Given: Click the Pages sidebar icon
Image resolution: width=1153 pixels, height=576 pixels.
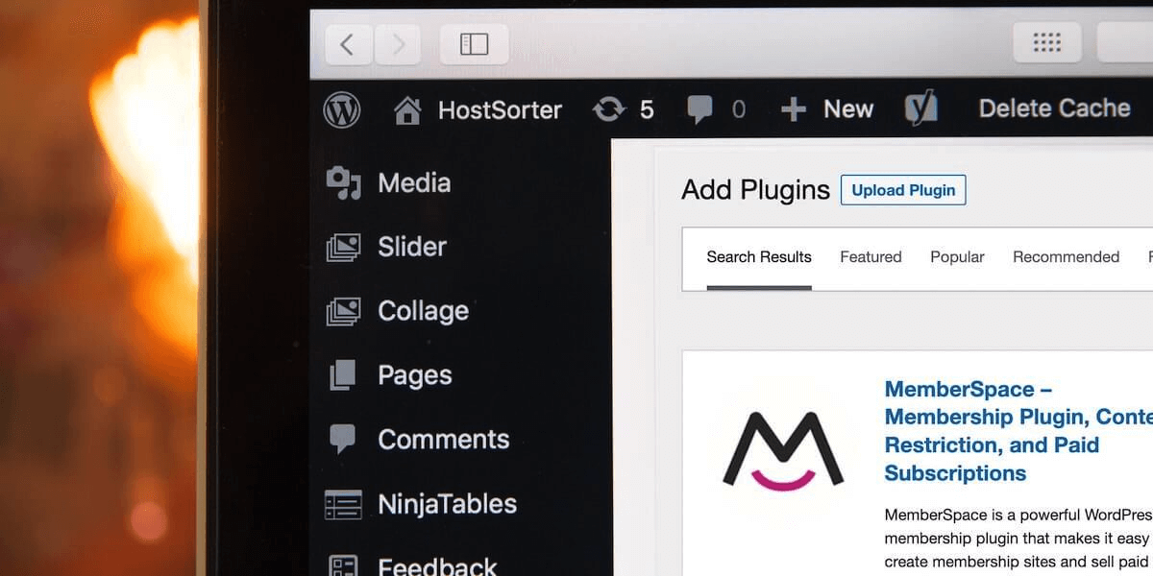Looking at the screenshot, I should 343,375.
